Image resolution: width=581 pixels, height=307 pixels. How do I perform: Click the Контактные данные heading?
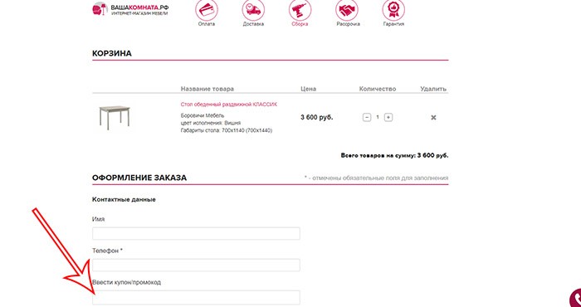tap(124, 200)
